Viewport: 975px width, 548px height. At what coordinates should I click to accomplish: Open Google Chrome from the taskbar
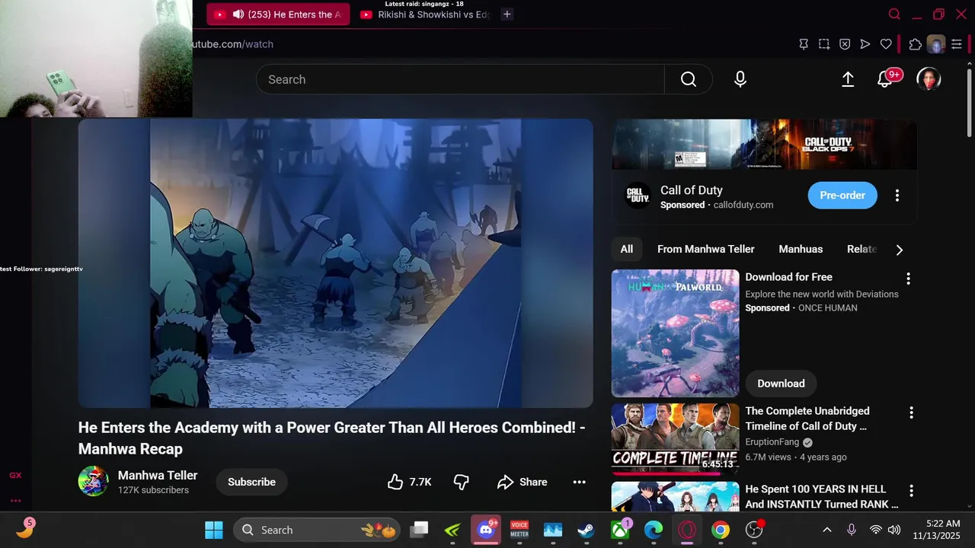pos(721,530)
